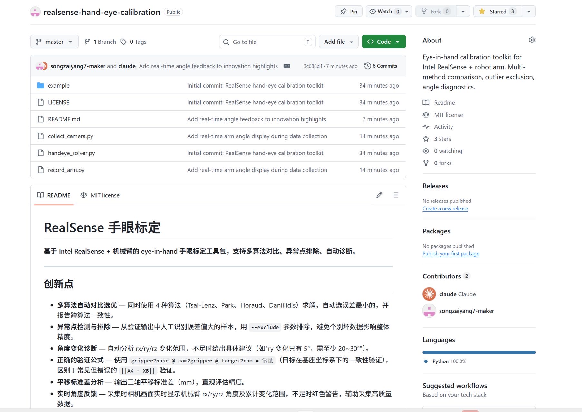Click the README.md file icon
The height and width of the screenshot is (412, 582).
coord(41,119)
